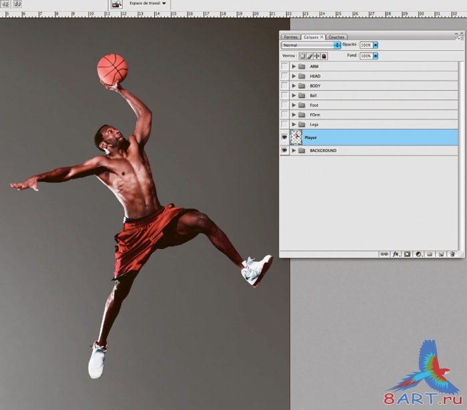Delete layer using trash icon
The width and height of the screenshot is (467, 410).
pyautogui.click(x=452, y=254)
